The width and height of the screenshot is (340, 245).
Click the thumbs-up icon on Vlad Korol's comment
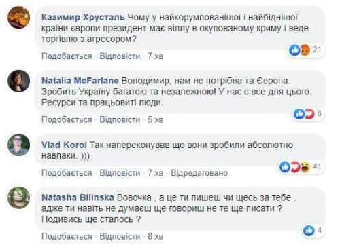click(285, 167)
